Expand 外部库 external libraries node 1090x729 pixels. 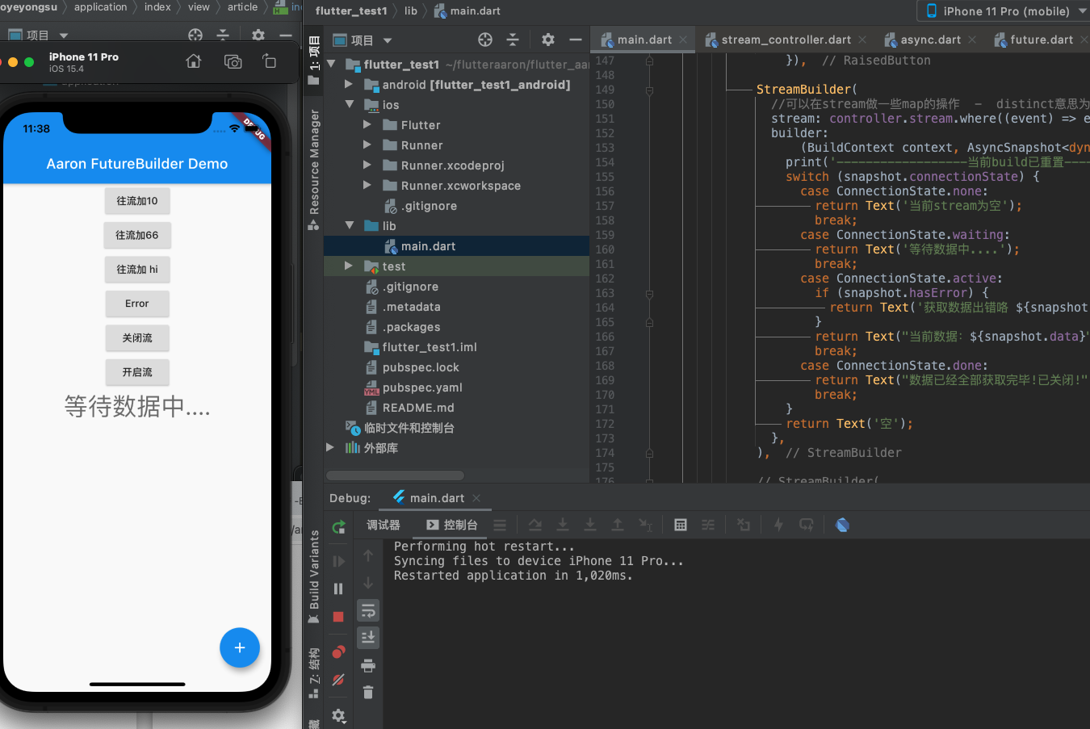pos(330,447)
